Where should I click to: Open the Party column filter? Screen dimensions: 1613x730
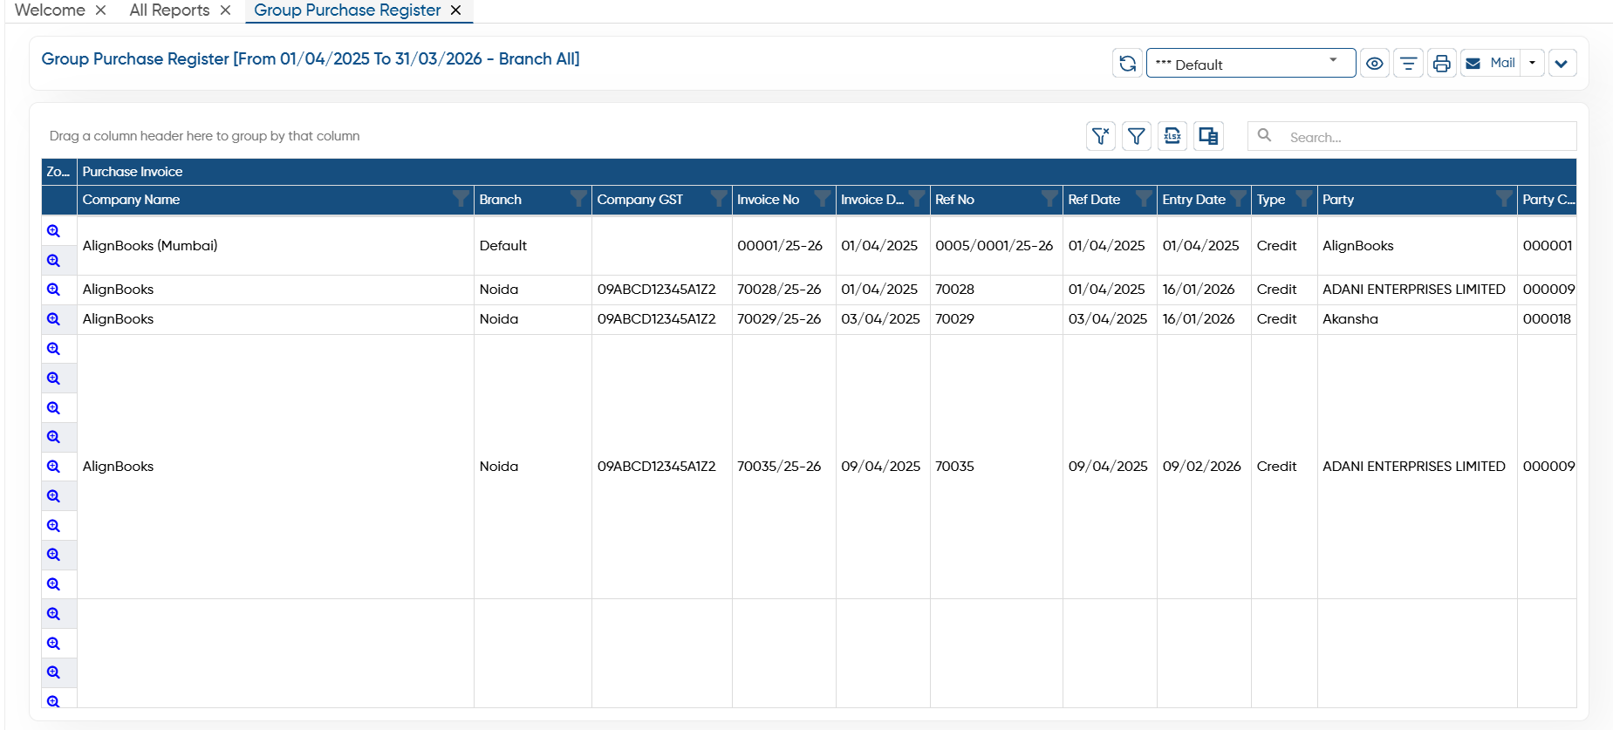[1504, 199]
